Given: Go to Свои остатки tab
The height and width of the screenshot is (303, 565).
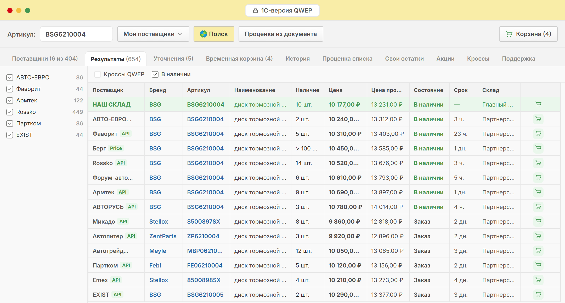Looking at the screenshot, I should coord(404,59).
